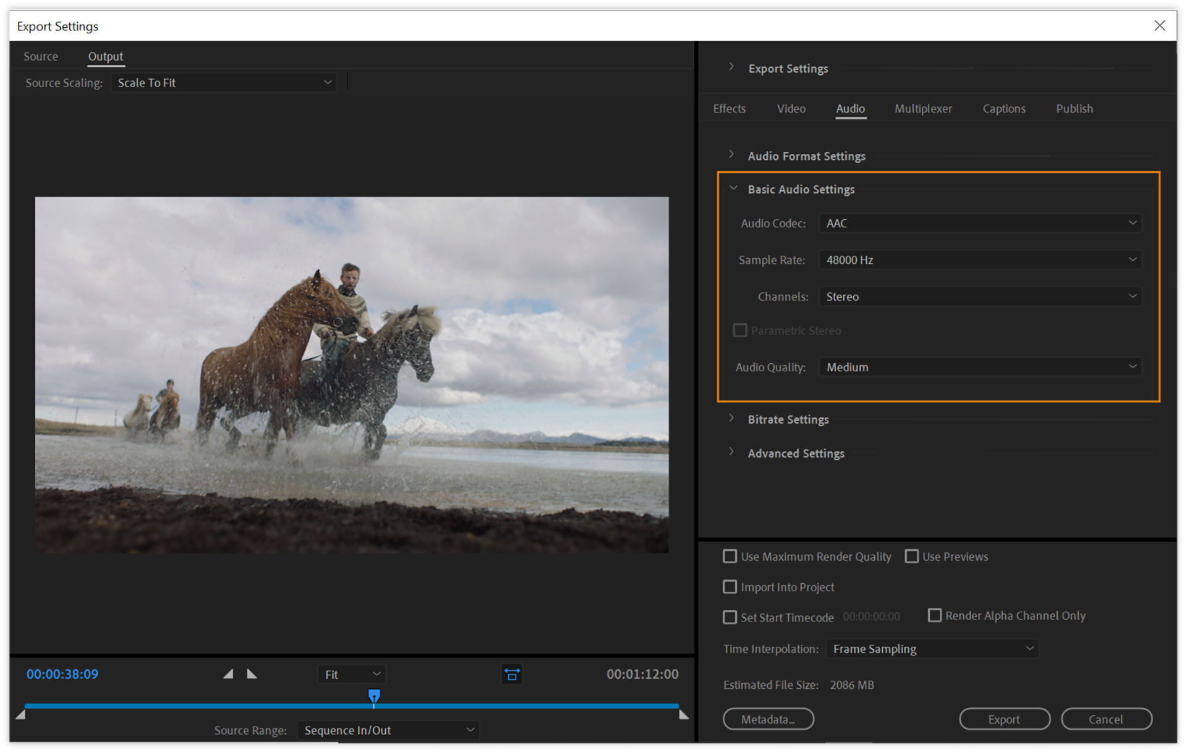Check the Use Previews option
Image resolution: width=1187 pixels, height=753 pixels.
(x=911, y=556)
